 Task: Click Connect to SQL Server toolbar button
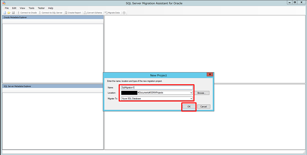pos(50,13)
